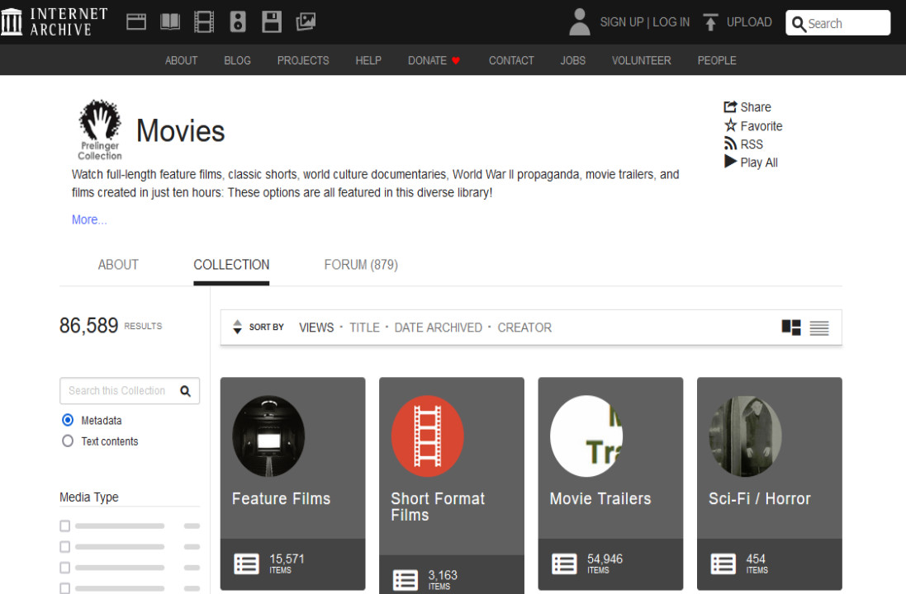Viewport: 906px width, 594px height.
Task: Click the Share icon
Action: 730,106
